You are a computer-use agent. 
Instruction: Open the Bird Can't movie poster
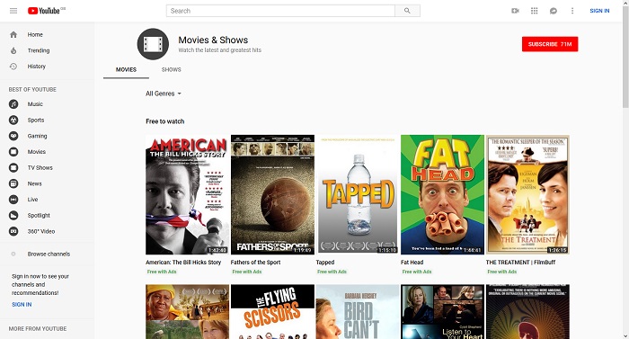point(358,312)
